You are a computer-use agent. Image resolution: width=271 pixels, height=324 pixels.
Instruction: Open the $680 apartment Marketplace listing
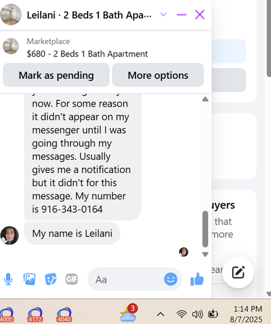click(x=87, y=54)
